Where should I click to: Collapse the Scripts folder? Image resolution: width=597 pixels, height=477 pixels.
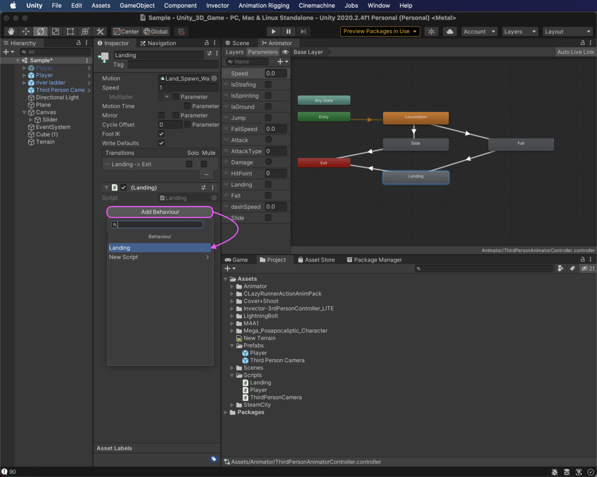[x=232, y=375]
